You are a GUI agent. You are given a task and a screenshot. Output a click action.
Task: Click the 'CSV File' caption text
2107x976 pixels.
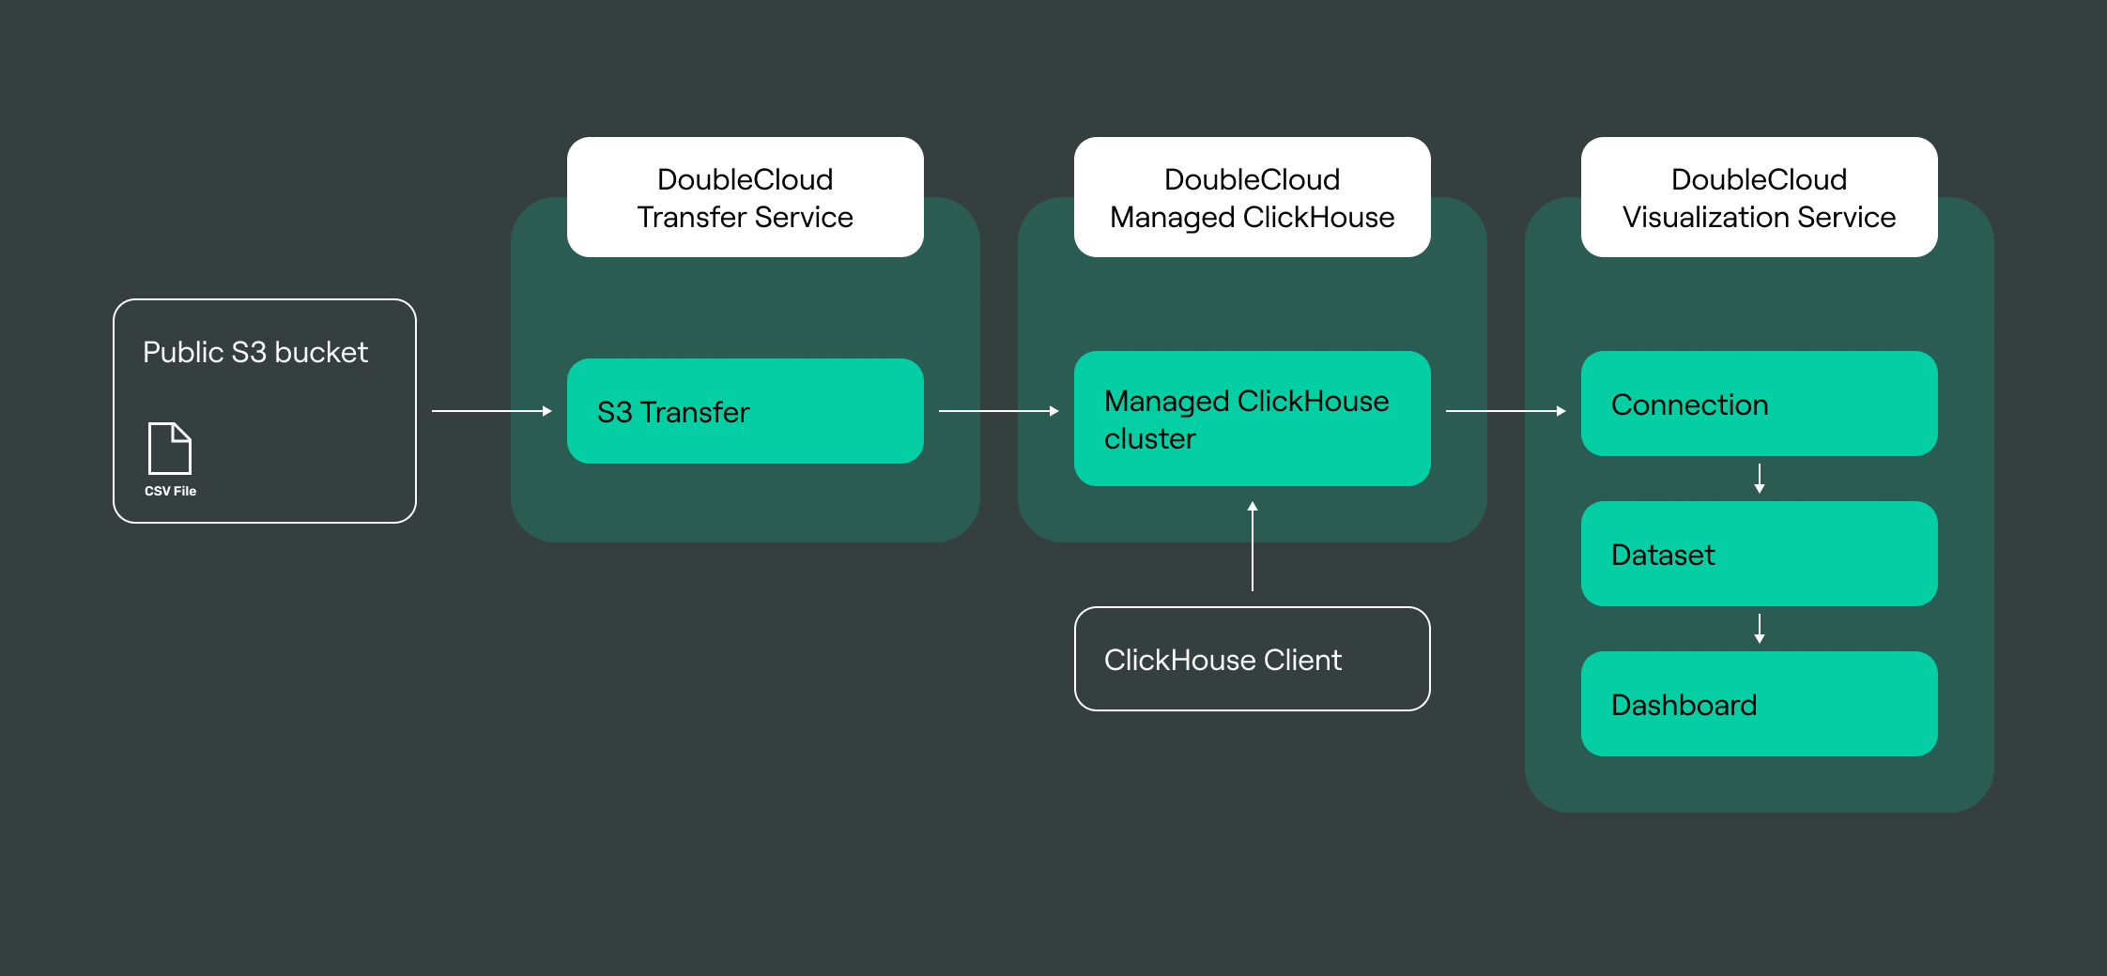[x=170, y=491]
